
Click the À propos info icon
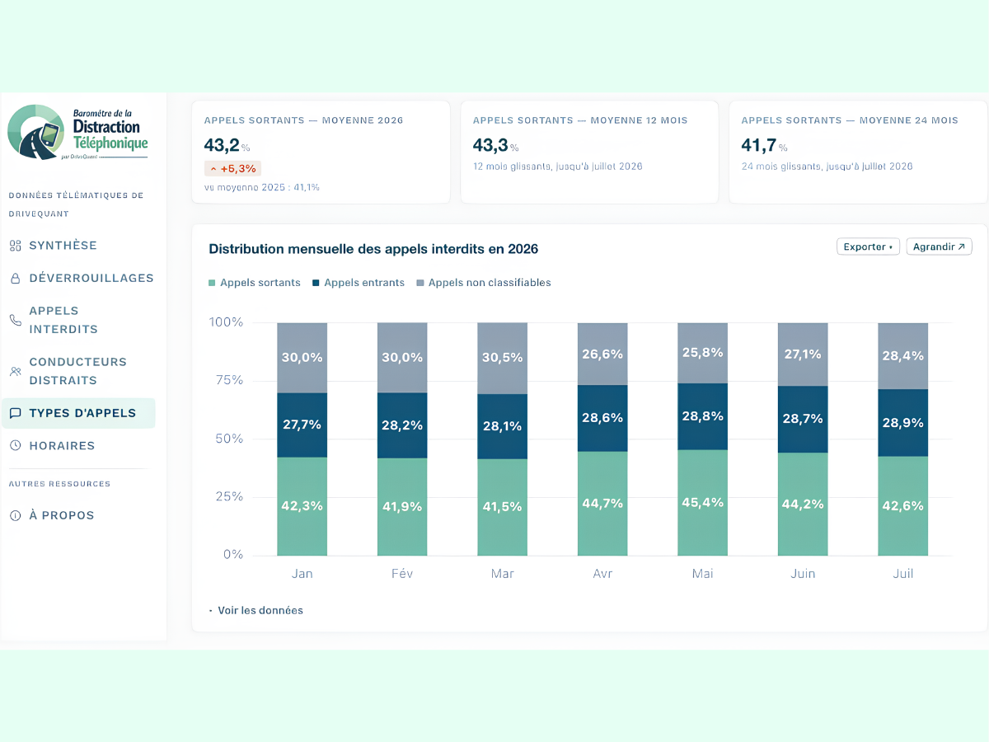tap(15, 515)
